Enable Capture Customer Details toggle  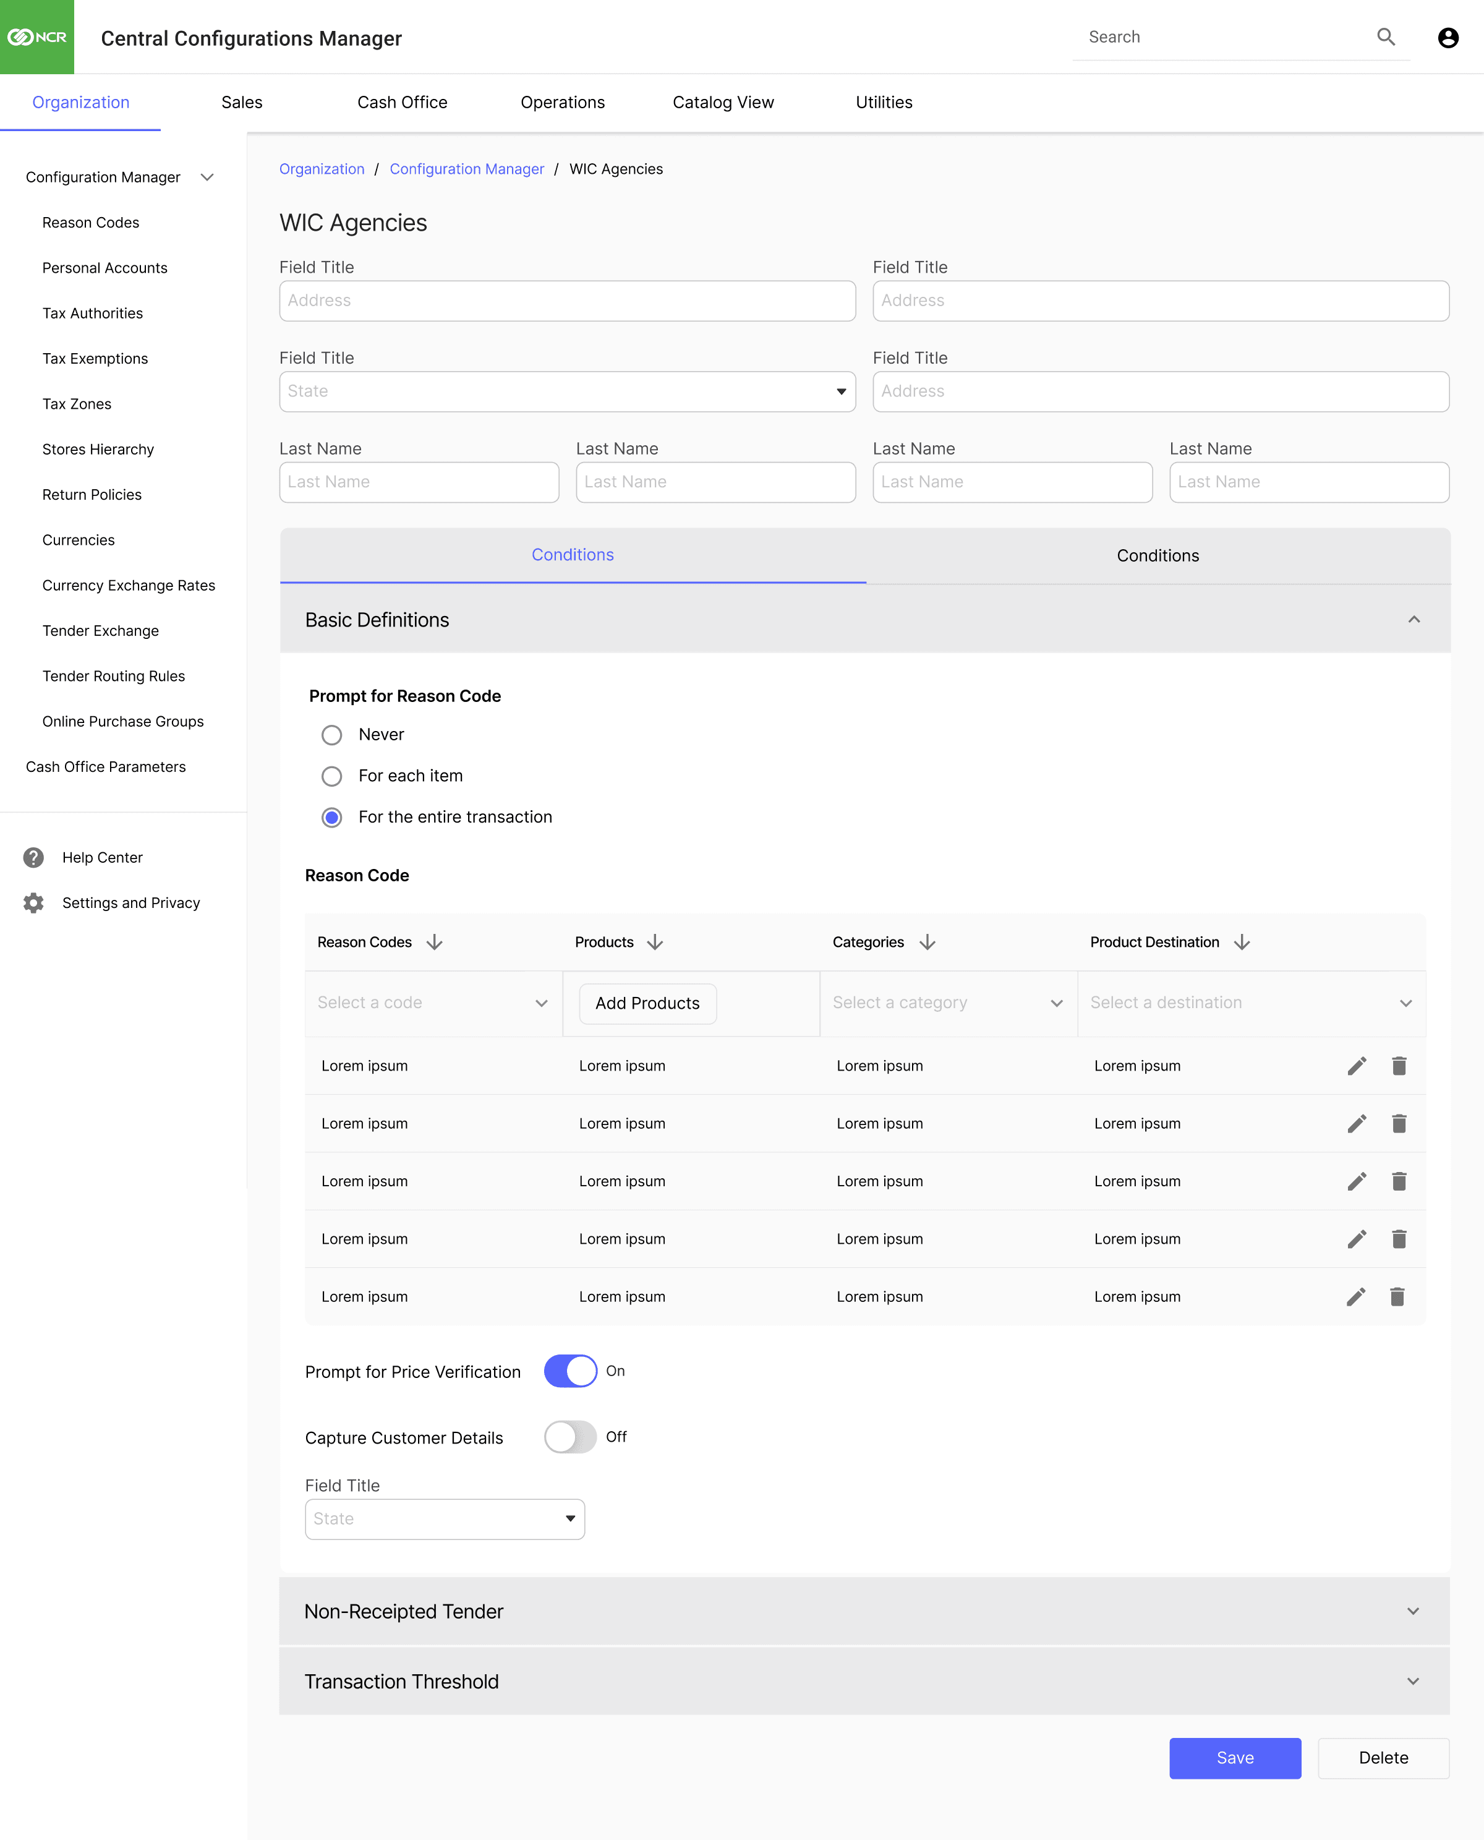click(x=570, y=1437)
